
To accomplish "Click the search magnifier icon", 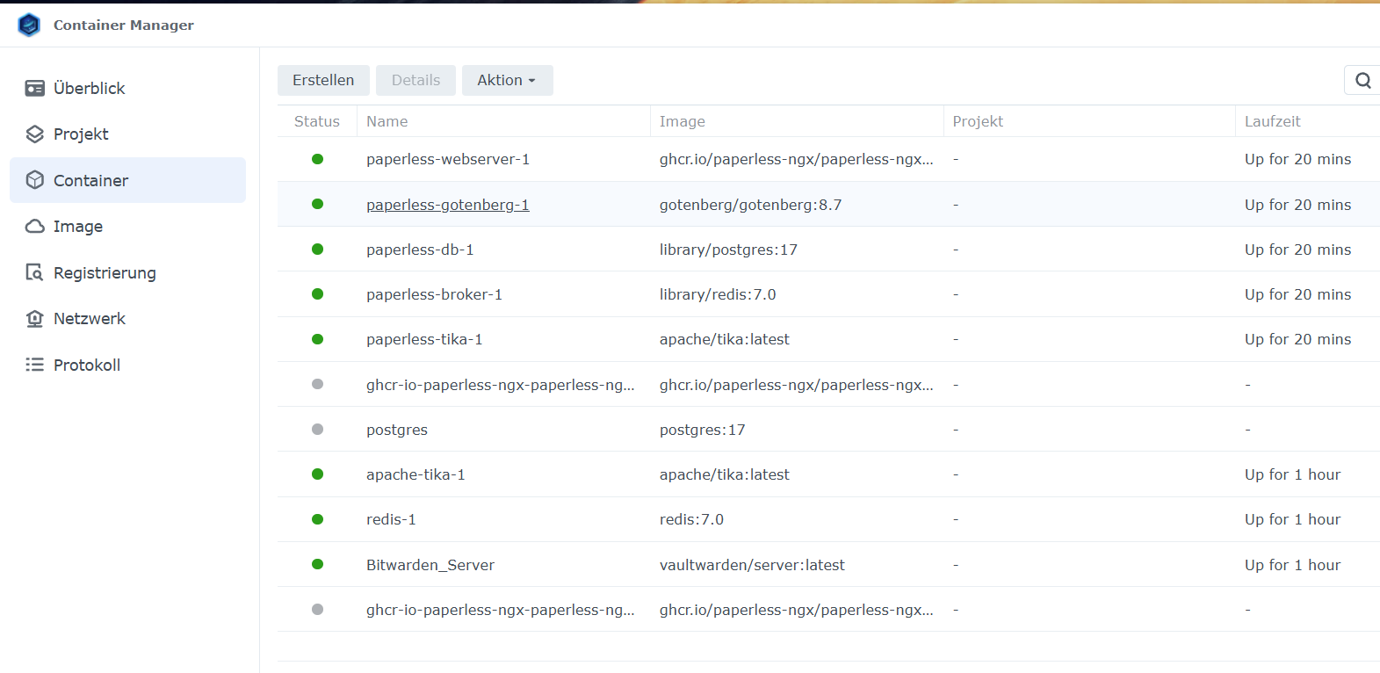I will click(1362, 80).
